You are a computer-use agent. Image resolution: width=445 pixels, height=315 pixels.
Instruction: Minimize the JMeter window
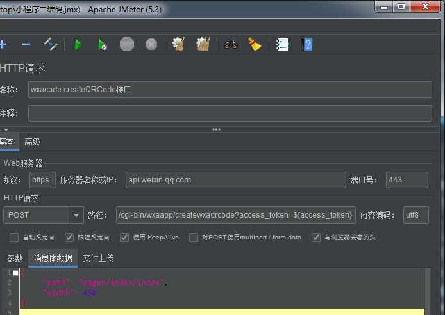click(x=384, y=6)
